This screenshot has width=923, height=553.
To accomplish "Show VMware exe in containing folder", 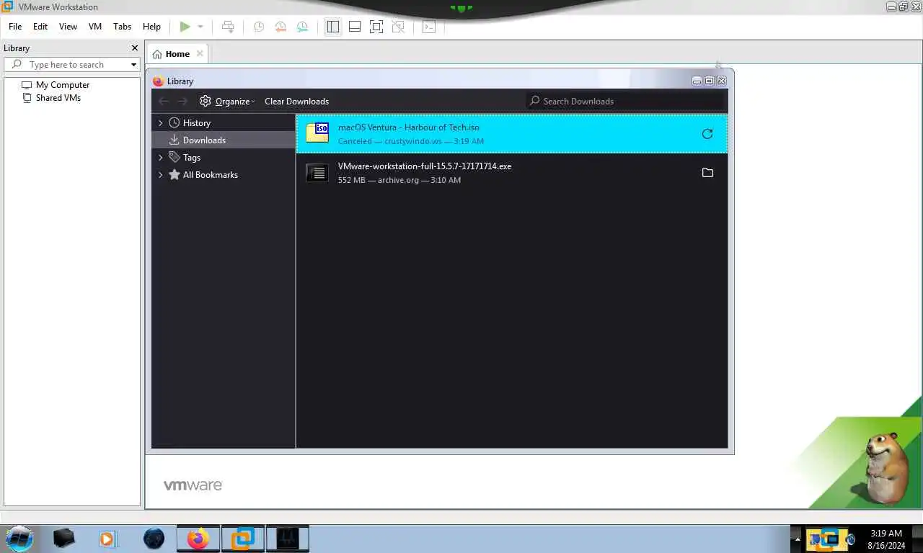I will point(707,173).
